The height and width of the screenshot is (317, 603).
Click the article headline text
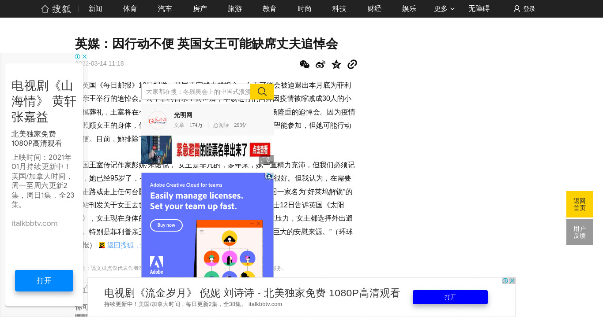tap(207, 44)
